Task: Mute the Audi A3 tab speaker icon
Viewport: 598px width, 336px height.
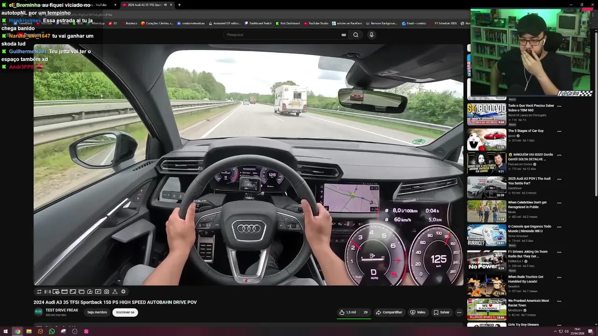Action: coord(165,5)
